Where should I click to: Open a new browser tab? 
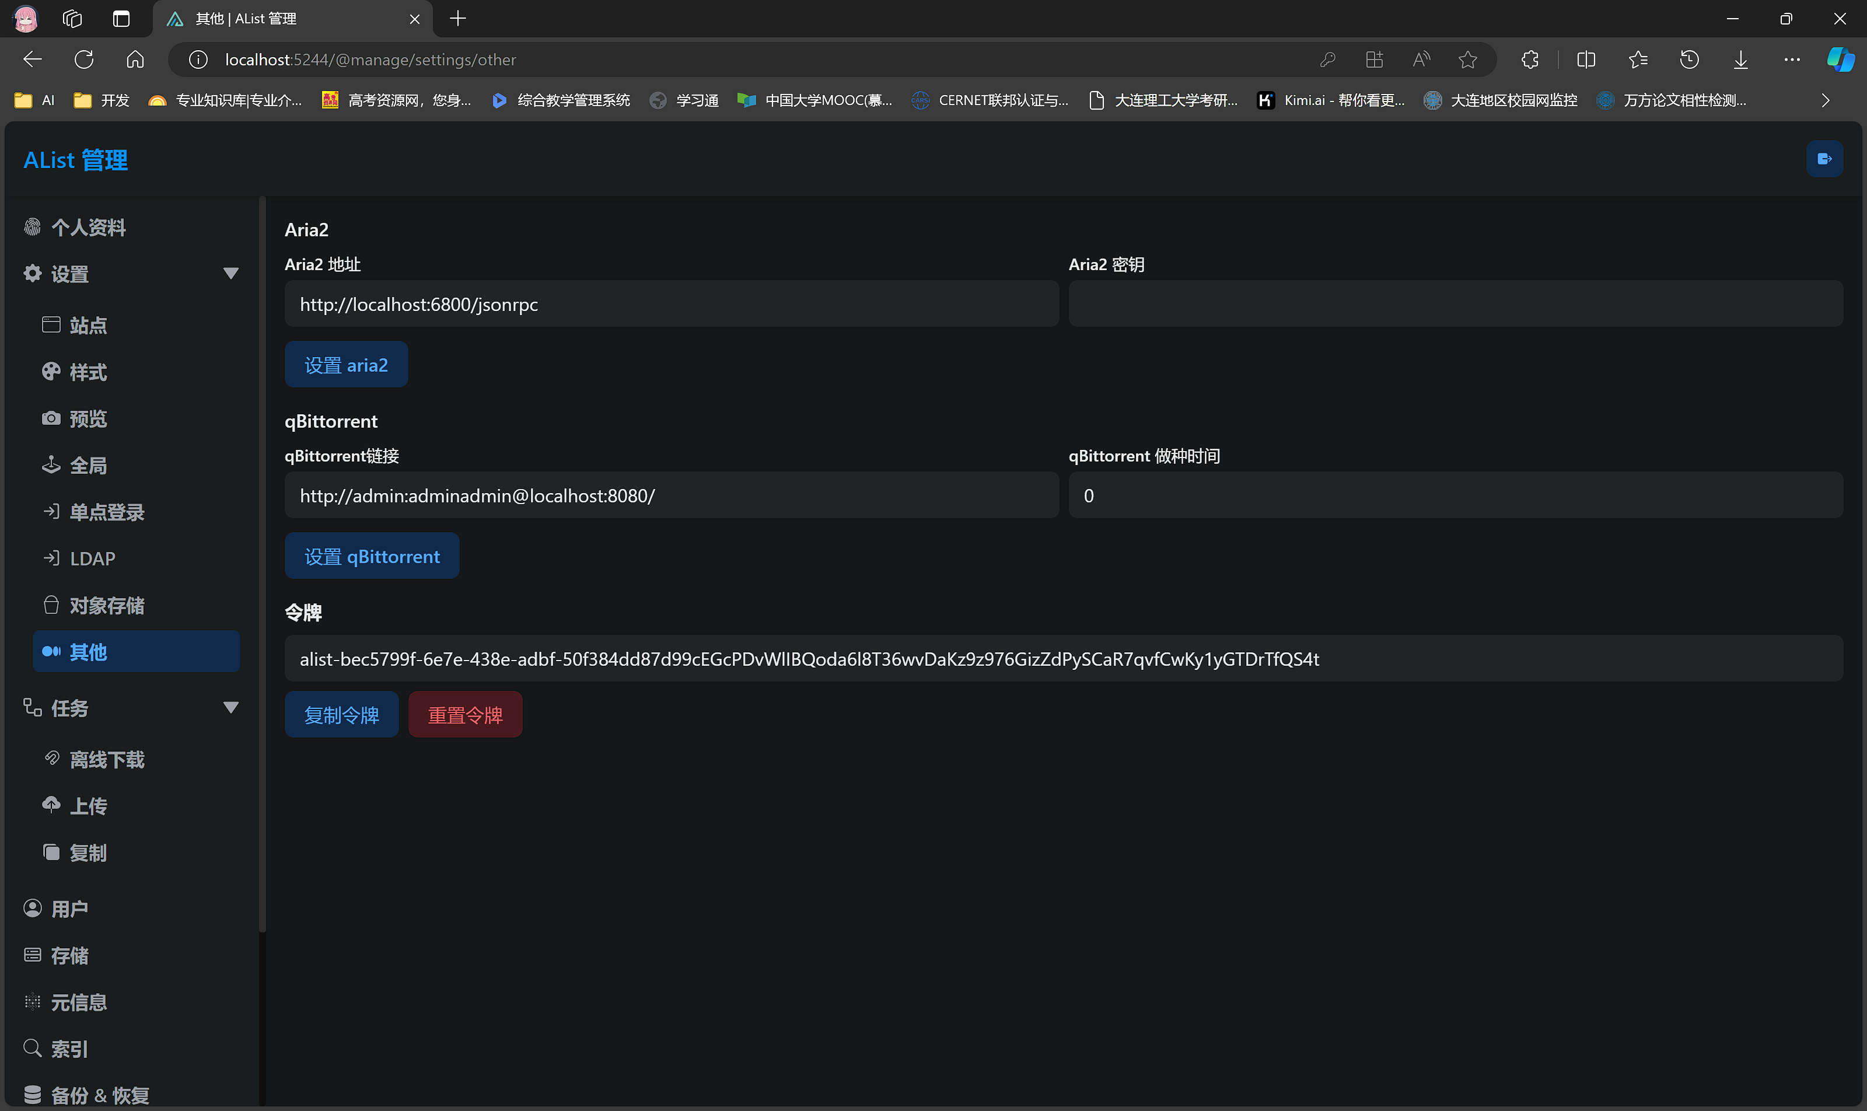(458, 19)
